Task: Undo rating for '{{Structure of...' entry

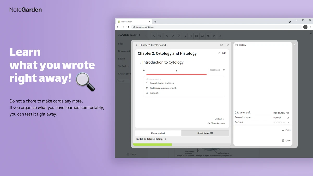Action: coord(288,113)
